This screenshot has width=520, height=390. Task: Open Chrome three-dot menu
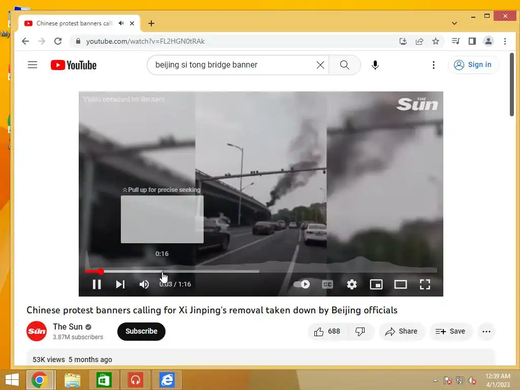click(x=505, y=41)
